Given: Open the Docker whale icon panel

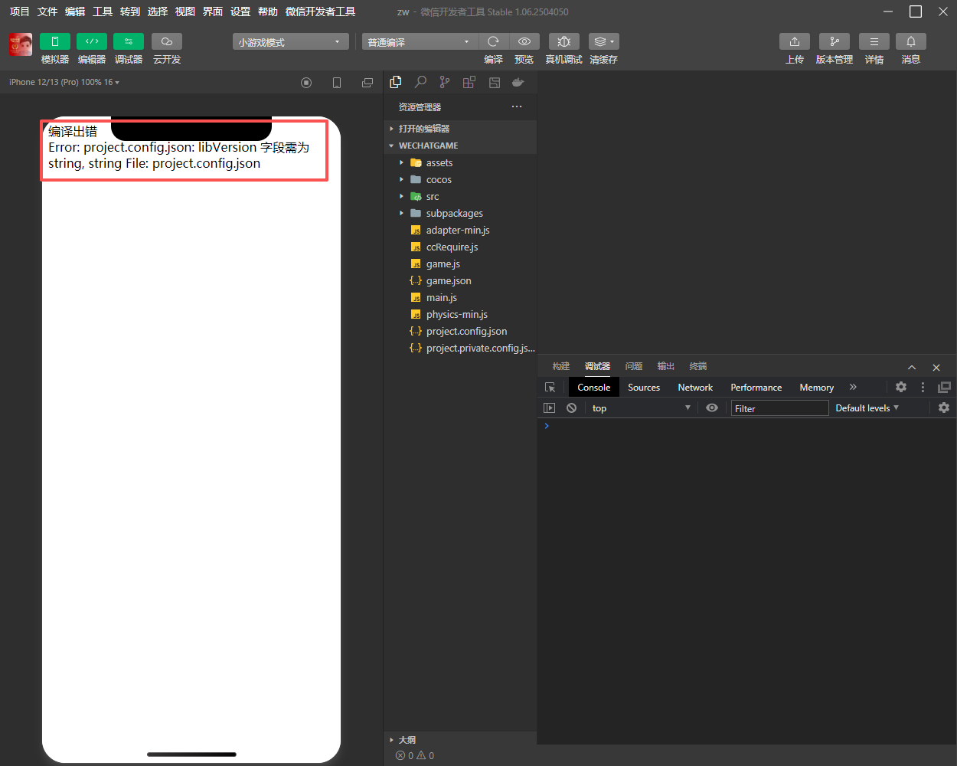Looking at the screenshot, I should (518, 82).
